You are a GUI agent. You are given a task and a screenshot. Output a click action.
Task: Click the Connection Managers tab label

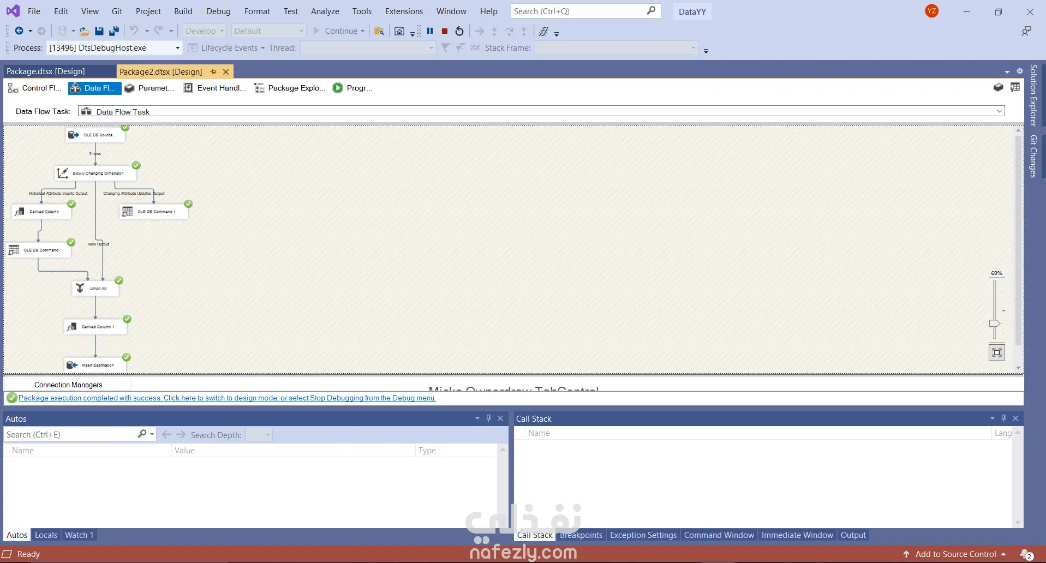click(x=68, y=385)
